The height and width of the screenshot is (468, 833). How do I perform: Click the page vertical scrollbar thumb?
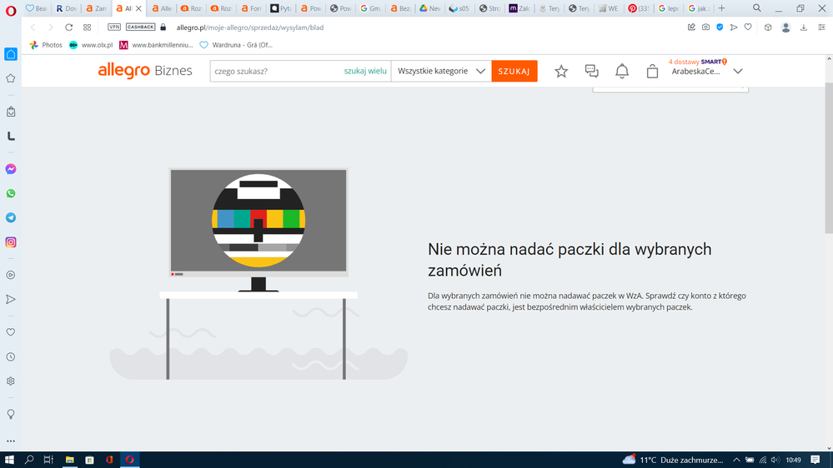(x=829, y=158)
